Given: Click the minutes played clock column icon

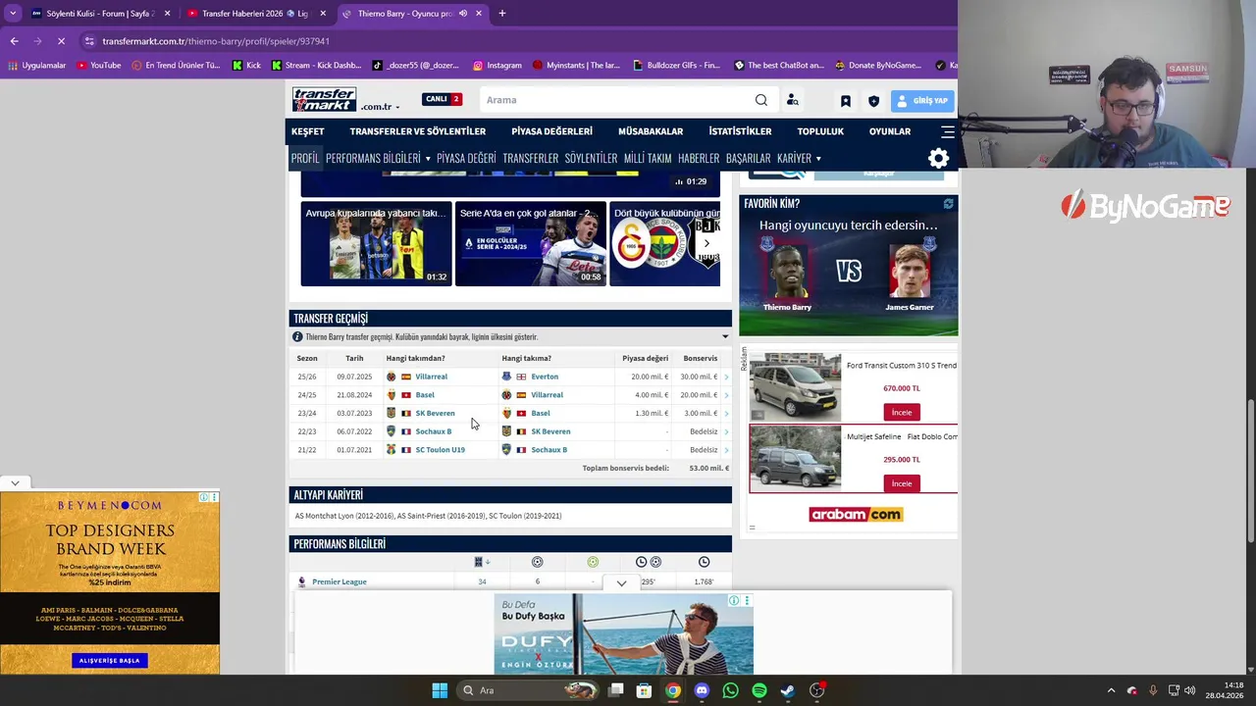Looking at the screenshot, I should [704, 562].
